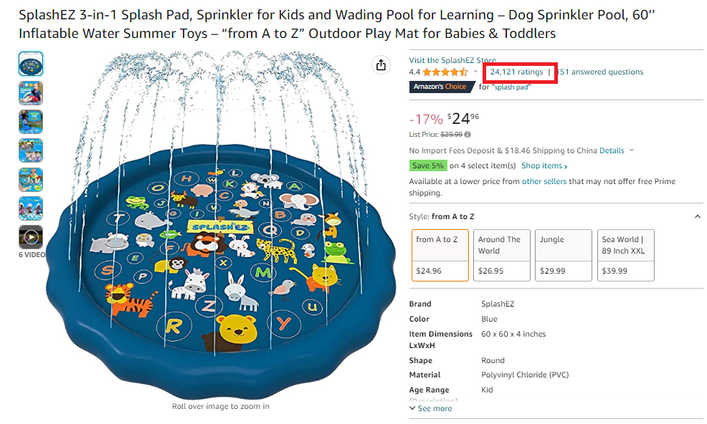Open the star rating breakdown dropdown arrow
This screenshot has height=424, width=707.
[475, 72]
